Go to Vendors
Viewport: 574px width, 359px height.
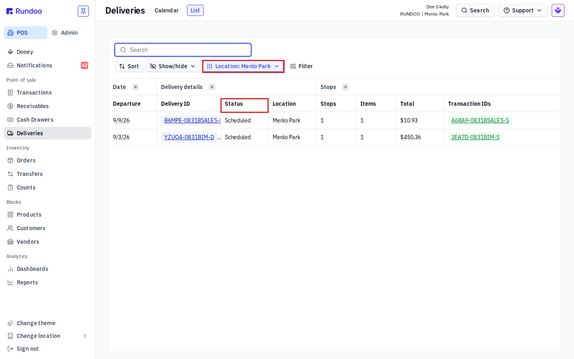(47, 242)
